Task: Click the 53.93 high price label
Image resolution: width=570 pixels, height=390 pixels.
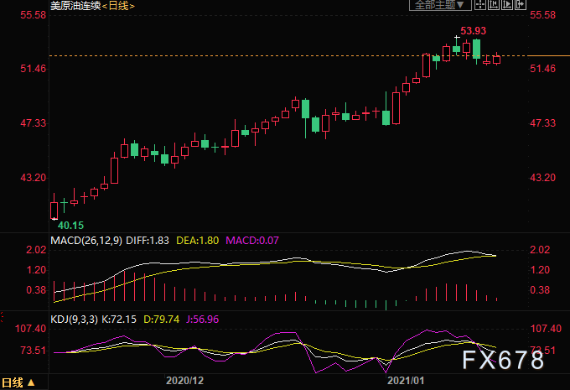Action: [x=474, y=31]
